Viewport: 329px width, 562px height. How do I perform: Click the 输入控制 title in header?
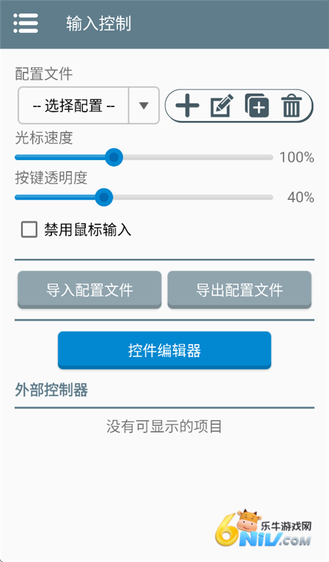point(99,23)
